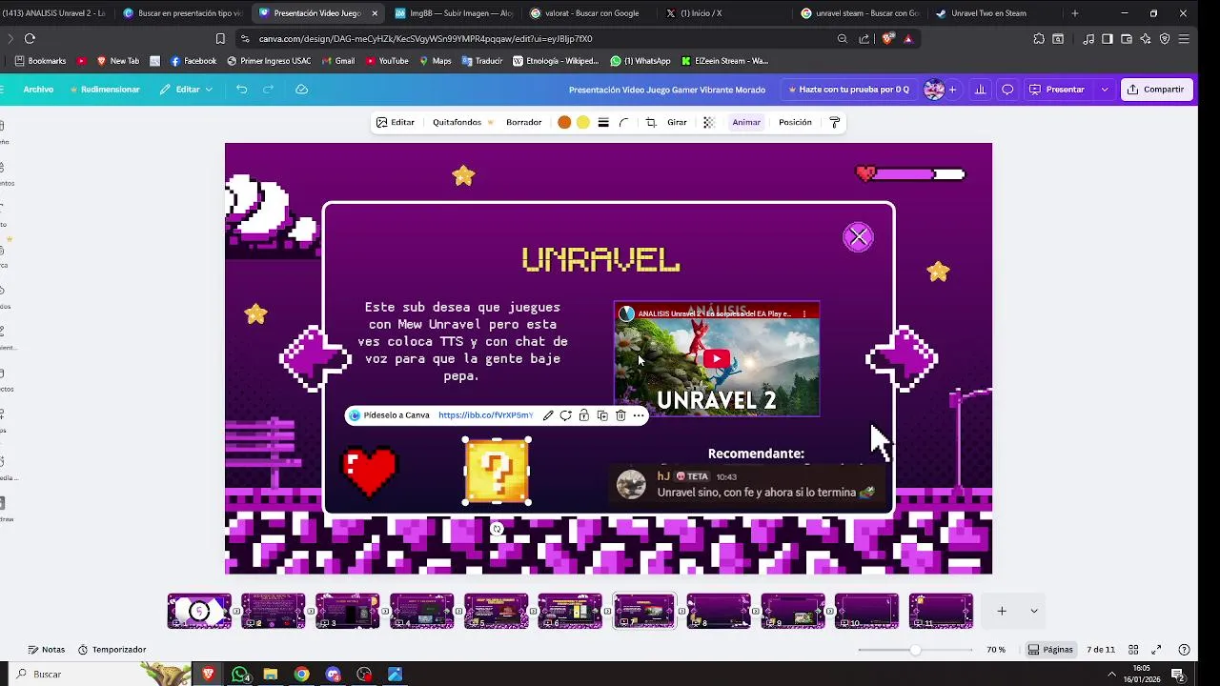This screenshot has width=1220, height=686.
Task: Open the help question mark icon
Action: 1184,650
